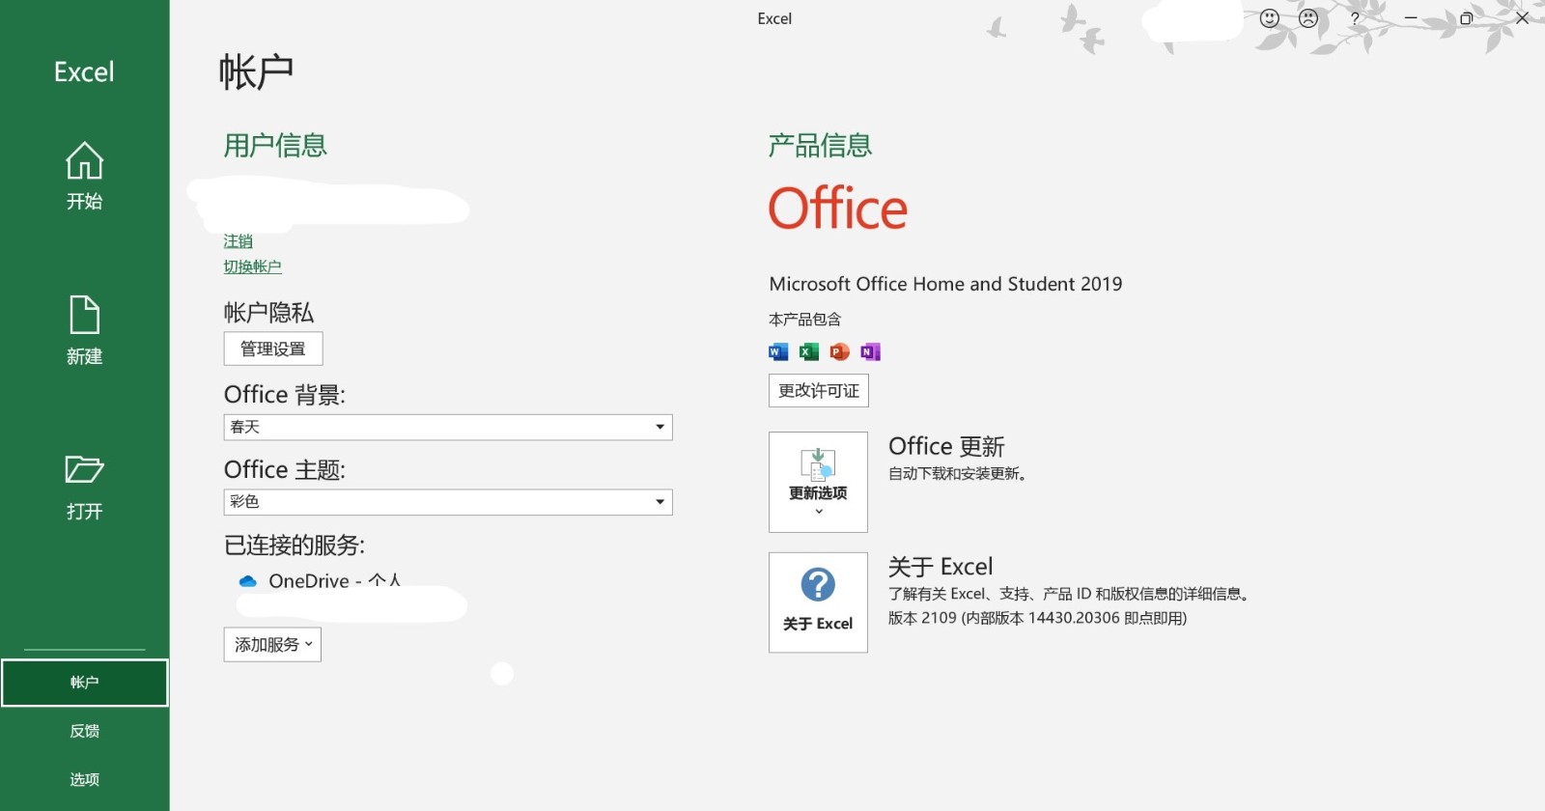Screen dimensions: 1545x811
Task: Open 选项 Excel options
Action: (x=85, y=779)
